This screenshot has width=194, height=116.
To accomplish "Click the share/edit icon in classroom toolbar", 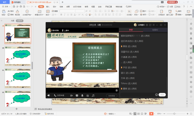I will tap(88, 95).
